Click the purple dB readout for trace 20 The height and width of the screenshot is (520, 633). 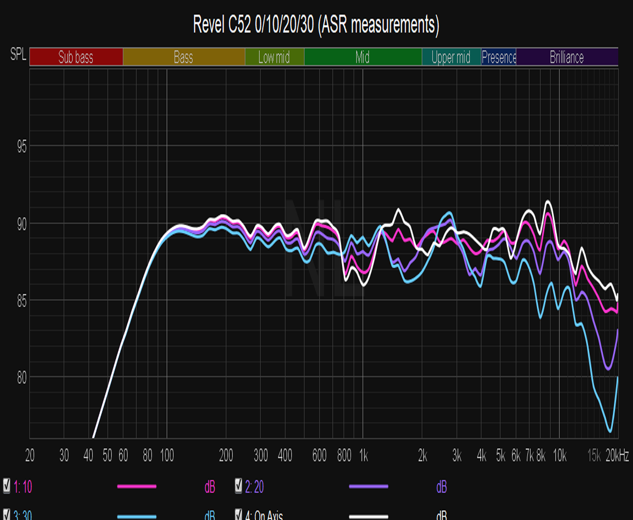coord(442,487)
